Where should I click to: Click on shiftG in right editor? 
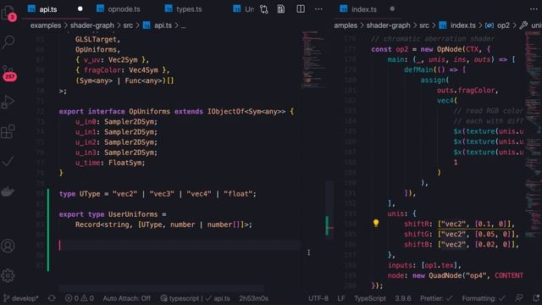pyautogui.click(x=416, y=234)
